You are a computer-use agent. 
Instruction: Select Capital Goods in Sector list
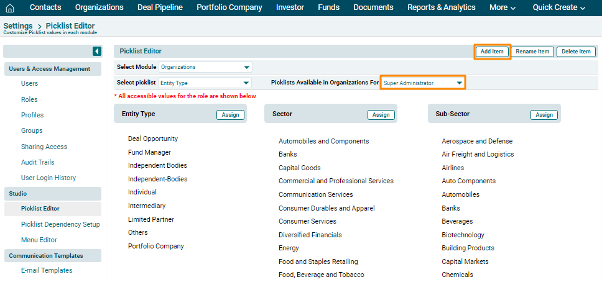click(x=300, y=168)
